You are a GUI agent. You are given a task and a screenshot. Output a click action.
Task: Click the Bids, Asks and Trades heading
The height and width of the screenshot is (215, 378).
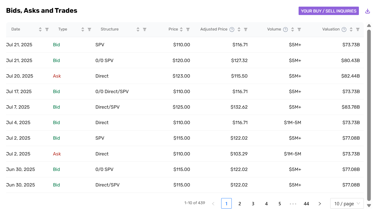(x=42, y=11)
